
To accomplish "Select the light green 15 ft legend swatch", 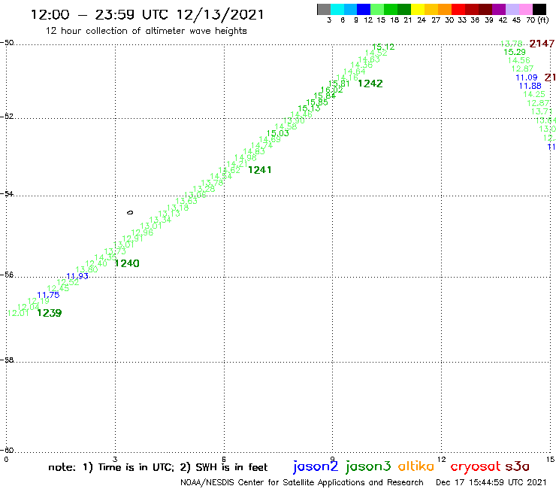I will [377, 9].
